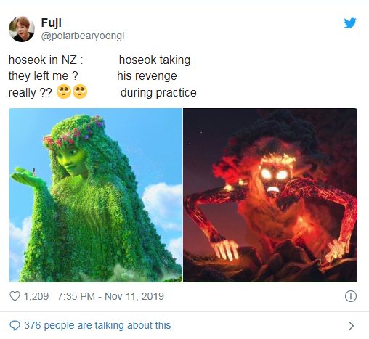This screenshot has height=339, width=369.
Task: Click the display name Fuji
Action: tap(52, 23)
